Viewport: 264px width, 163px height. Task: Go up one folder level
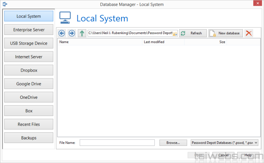[x=82, y=33]
